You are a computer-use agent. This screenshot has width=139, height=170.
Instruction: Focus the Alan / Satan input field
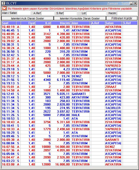(x=24, y=13)
